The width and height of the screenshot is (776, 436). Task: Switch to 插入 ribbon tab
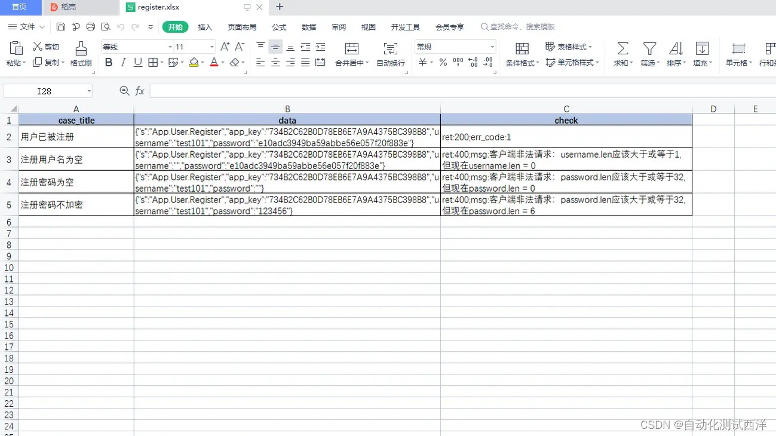(205, 27)
